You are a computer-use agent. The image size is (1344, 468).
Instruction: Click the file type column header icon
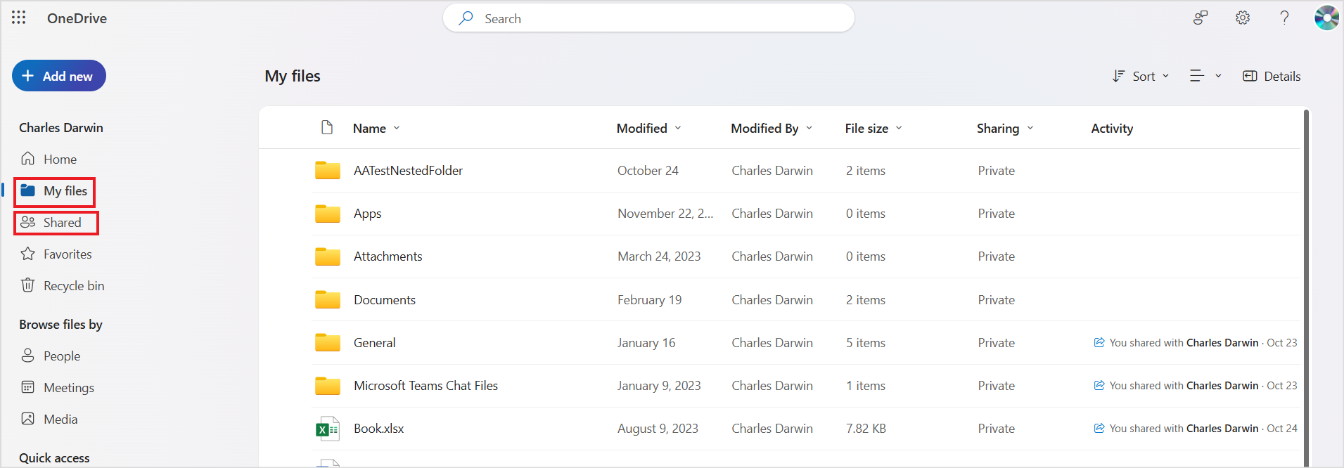tap(327, 128)
